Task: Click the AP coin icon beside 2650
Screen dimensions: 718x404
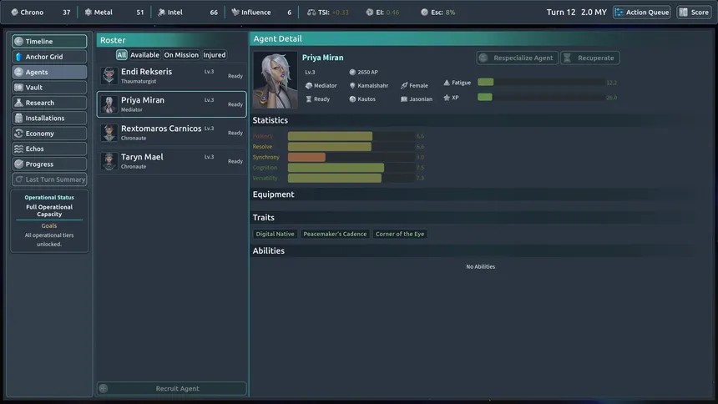Action: (352, 72)
